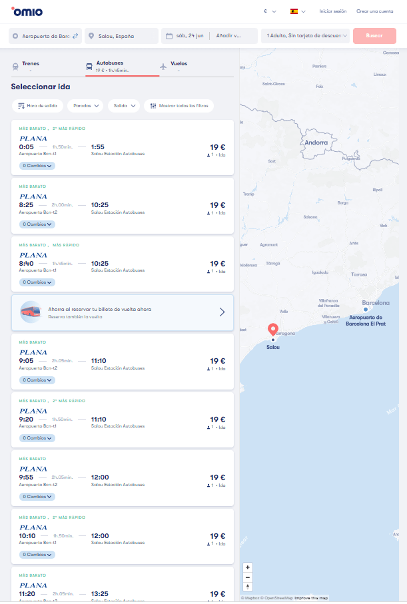This screenshot has height=604, width=407.
Task: Click the bus icon in Autobuses tab
Action: point(89,67)
